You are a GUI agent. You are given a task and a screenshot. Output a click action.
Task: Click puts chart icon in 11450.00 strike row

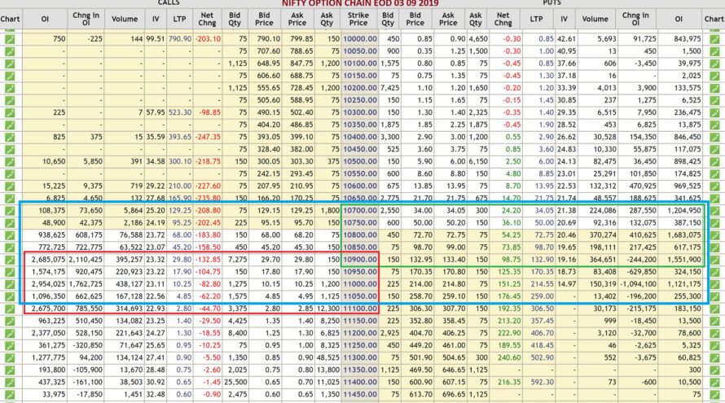coord(714,394)
